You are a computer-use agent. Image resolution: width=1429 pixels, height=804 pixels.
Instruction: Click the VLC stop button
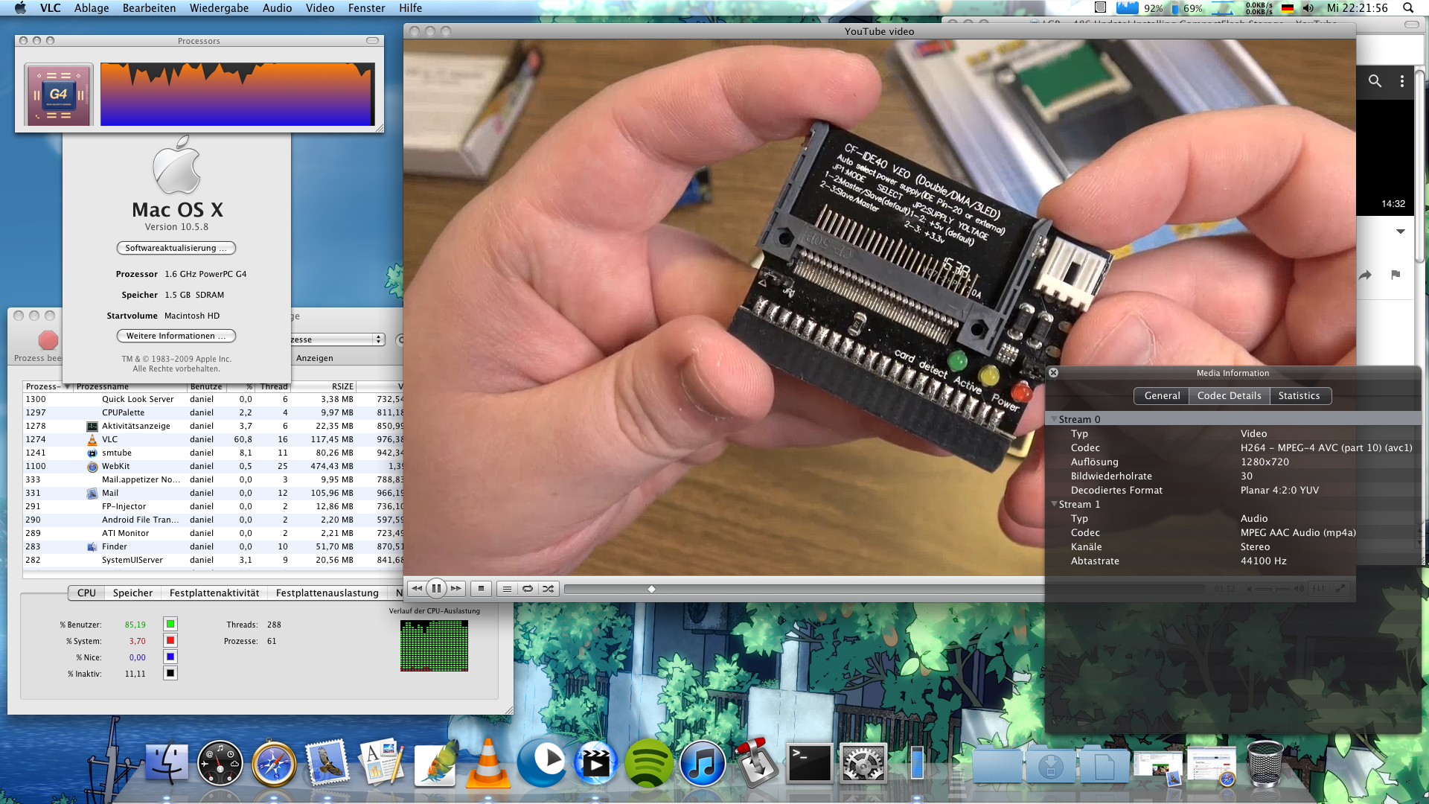(x=481, y=589)
